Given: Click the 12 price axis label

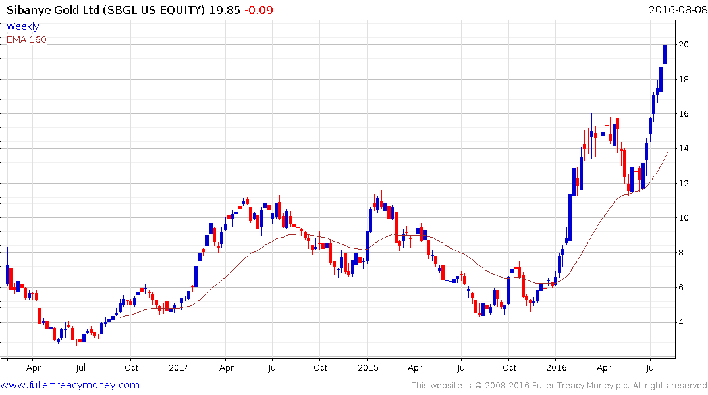Looking at the screenshot, I should pyautogui.click(x=684, y=183).
